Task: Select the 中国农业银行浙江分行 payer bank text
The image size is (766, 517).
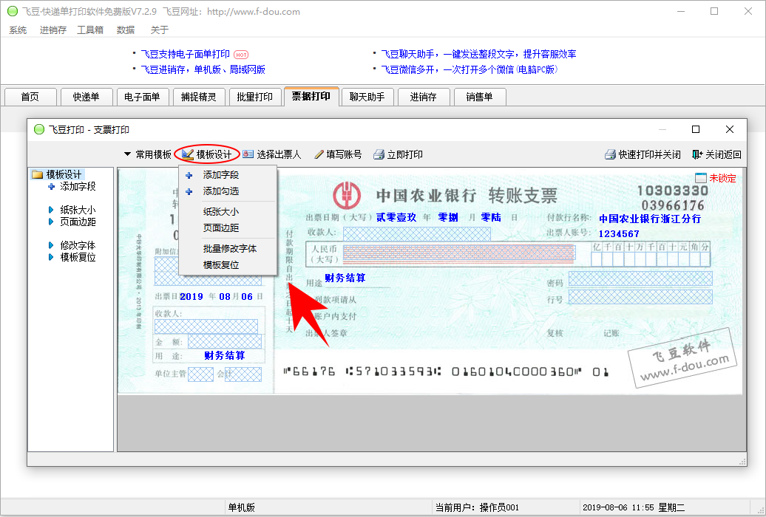Action: (650, 219)
